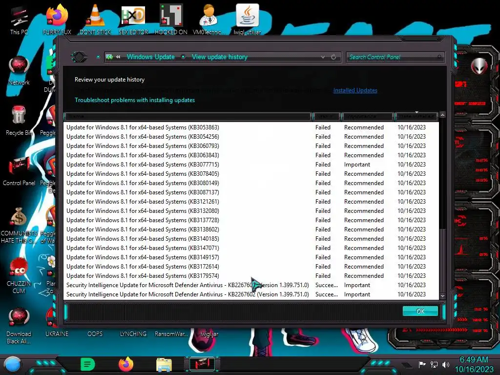Screen dimensions: 500x375
Task: Launch FURRY FUX Firefox shortcut
Action: [57, 19]
